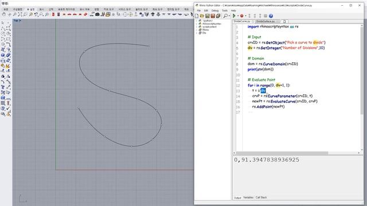Select the Circle tool in Rhino sidebar
The height and width of the screenshot is (206, 367).
pos(3,34)
